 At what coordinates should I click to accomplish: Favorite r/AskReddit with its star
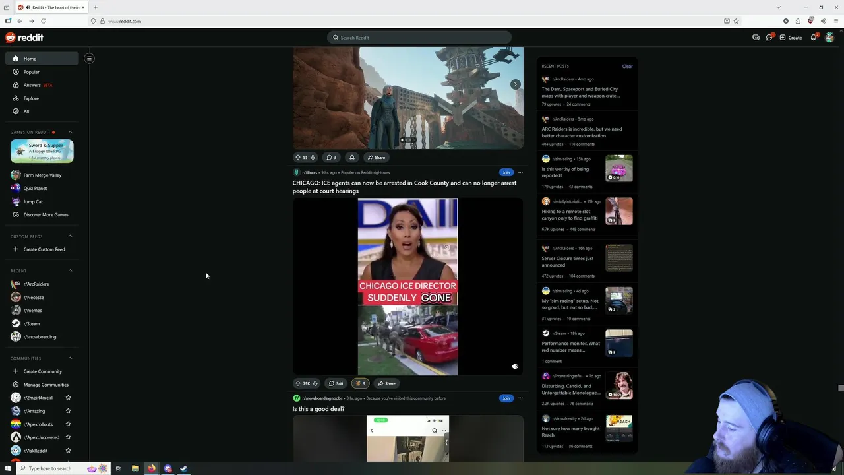[68, 451]
